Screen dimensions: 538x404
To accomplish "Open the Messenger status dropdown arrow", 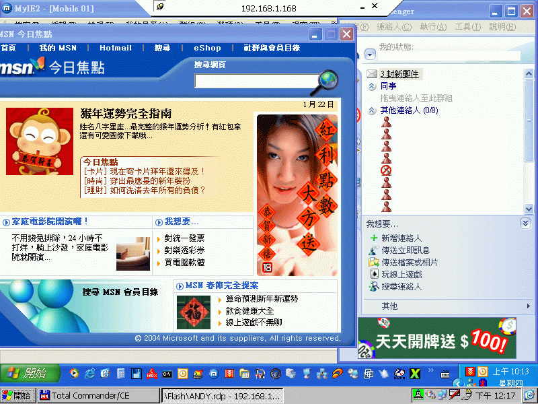I will (370, 55).
